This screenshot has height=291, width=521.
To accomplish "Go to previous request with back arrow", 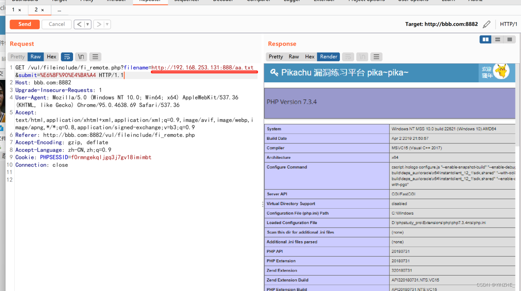I will pos(79,25).
